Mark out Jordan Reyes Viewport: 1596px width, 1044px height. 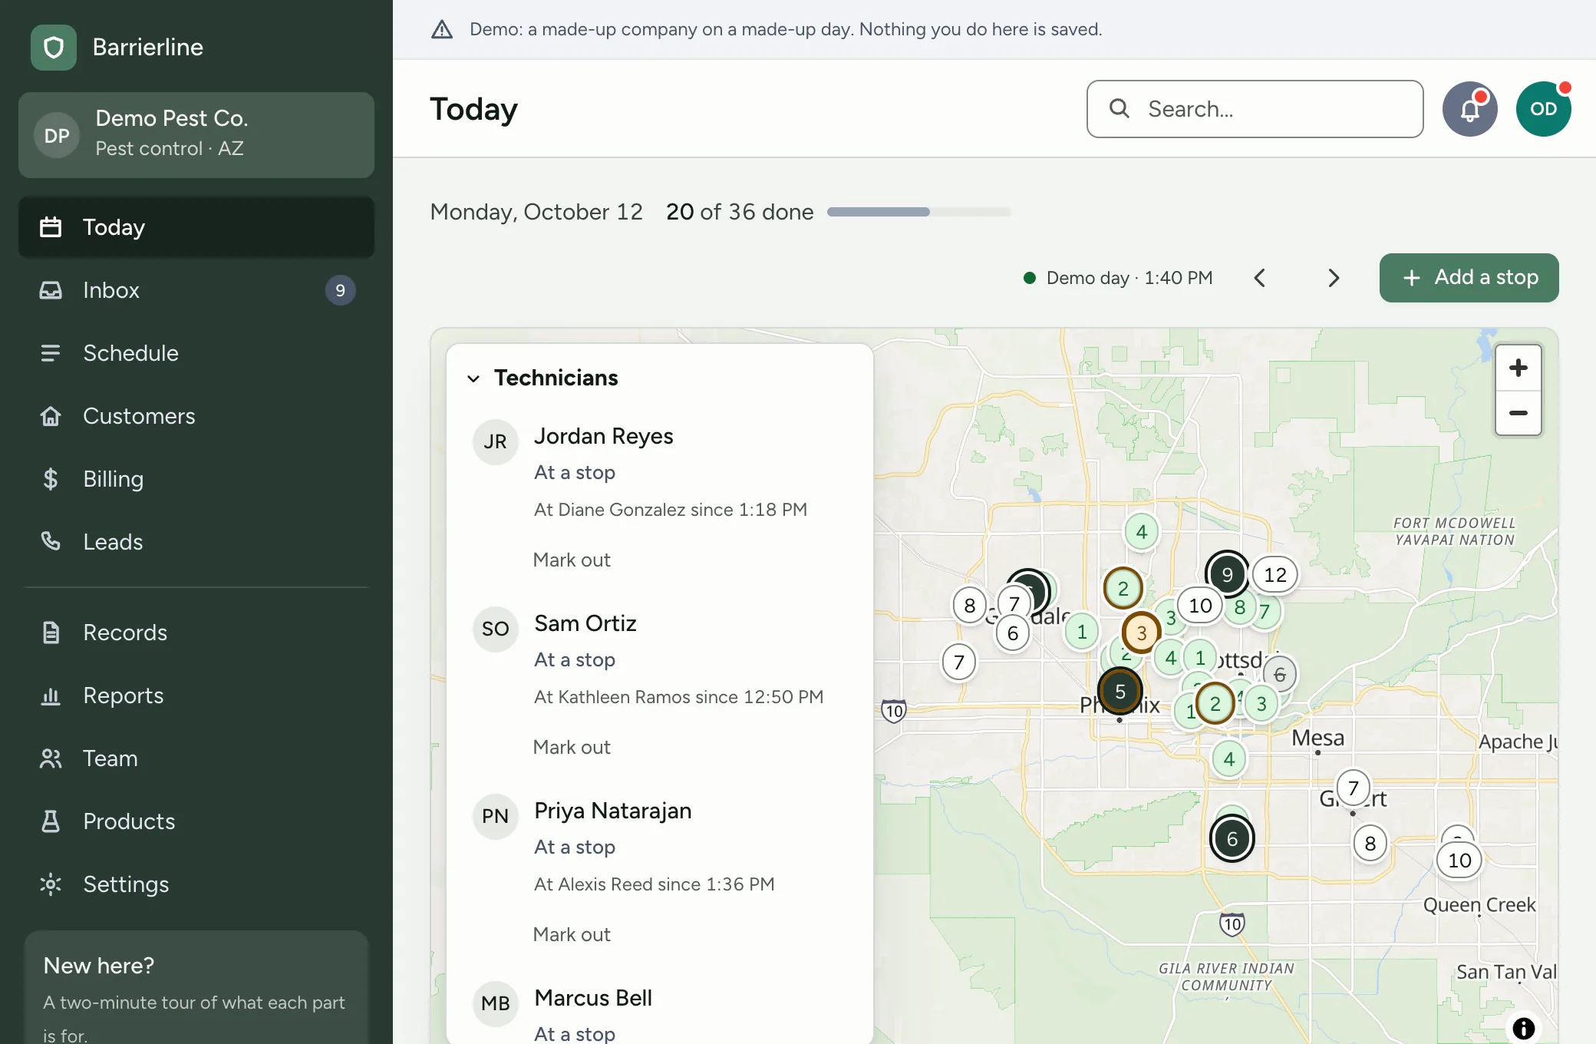(x=572, y=560)
